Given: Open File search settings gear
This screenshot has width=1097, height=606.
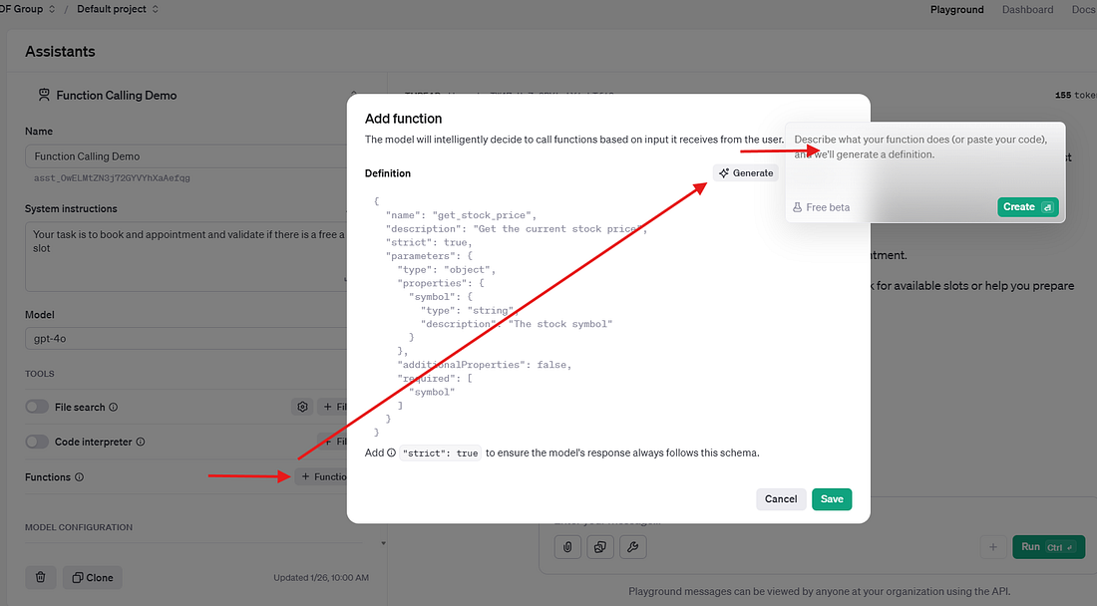Looking at the screenshot, I should click(x=302, y=407).
